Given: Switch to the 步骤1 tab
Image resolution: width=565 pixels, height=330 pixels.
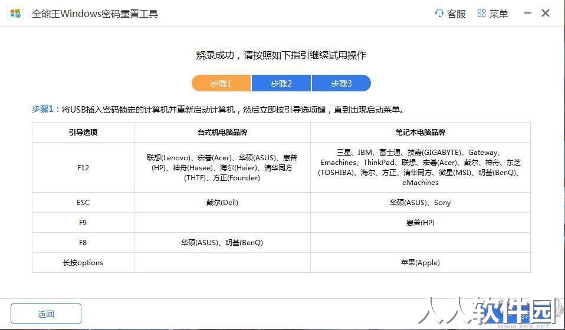Looking at the screenshot, I should pyautogui.click(x=221, y=84).
